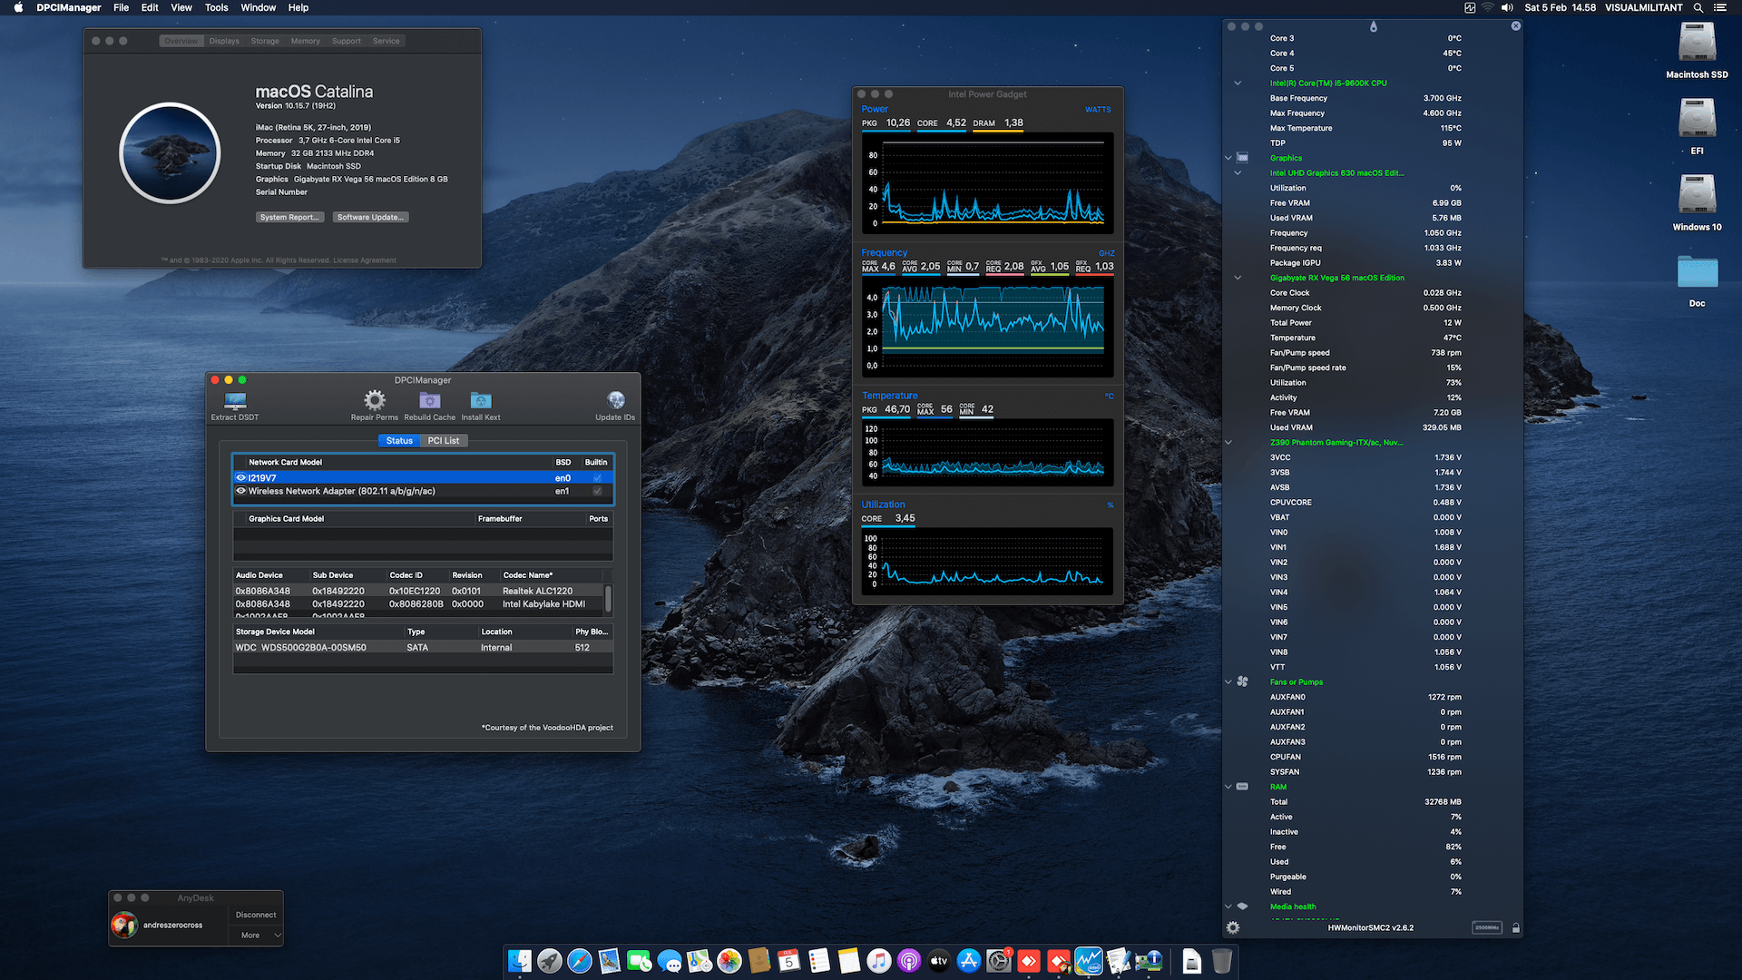Open the HWMonitorSMC2 settings gear

[1232, 927]
